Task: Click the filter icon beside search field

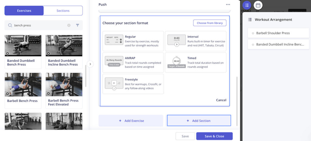Action: tap(77, 25)
